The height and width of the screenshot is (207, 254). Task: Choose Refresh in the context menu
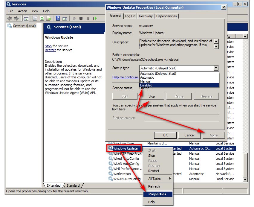coord(158,186)
